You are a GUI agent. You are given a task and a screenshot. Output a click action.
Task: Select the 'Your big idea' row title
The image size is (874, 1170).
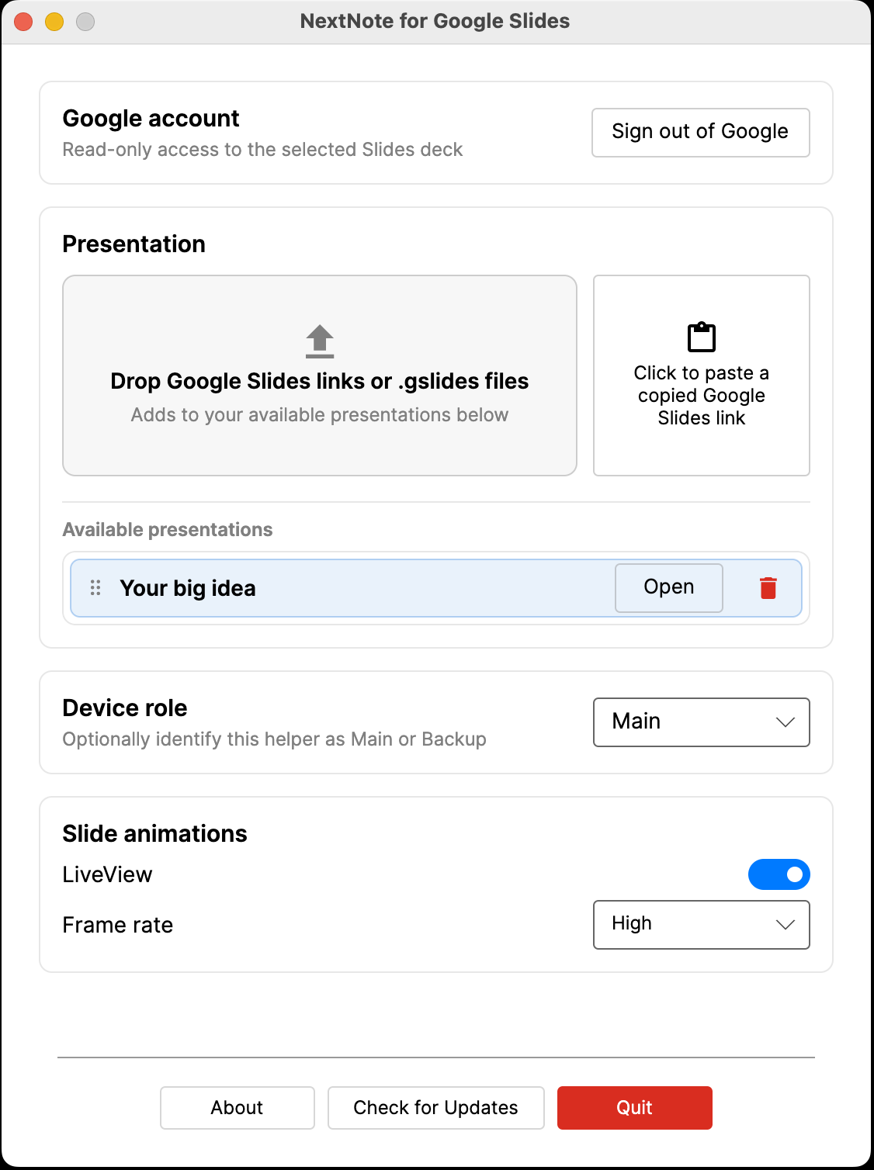pyautogui.click(x=188, y=588)
